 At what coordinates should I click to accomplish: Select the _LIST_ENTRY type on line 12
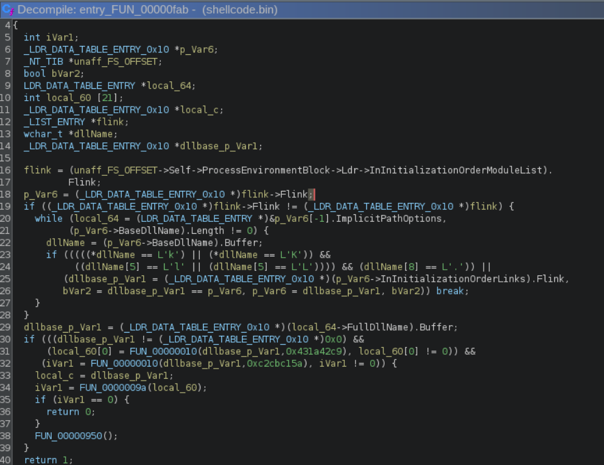pos(54,122)
